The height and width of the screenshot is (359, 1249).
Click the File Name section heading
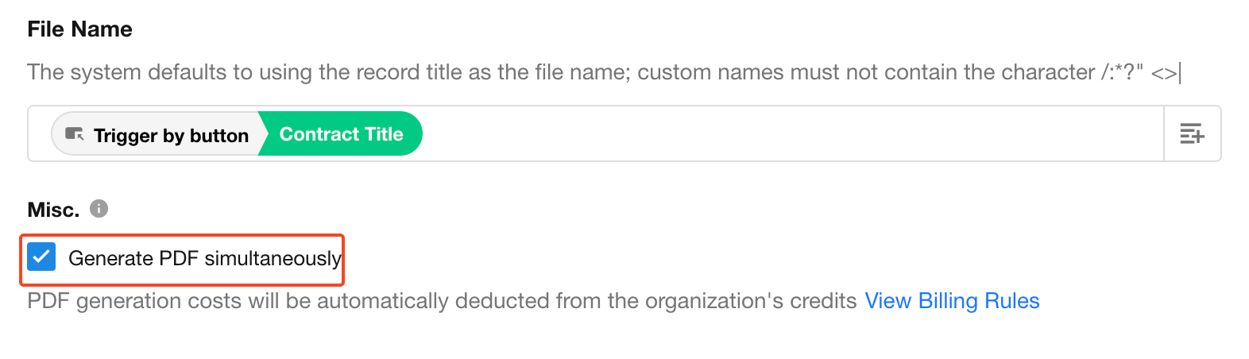(79, 29)
